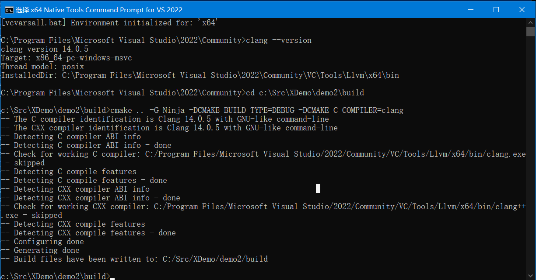Click the vertical scrollbar thumb
This screenshot has height=280, width=536.
click(531, 31)
